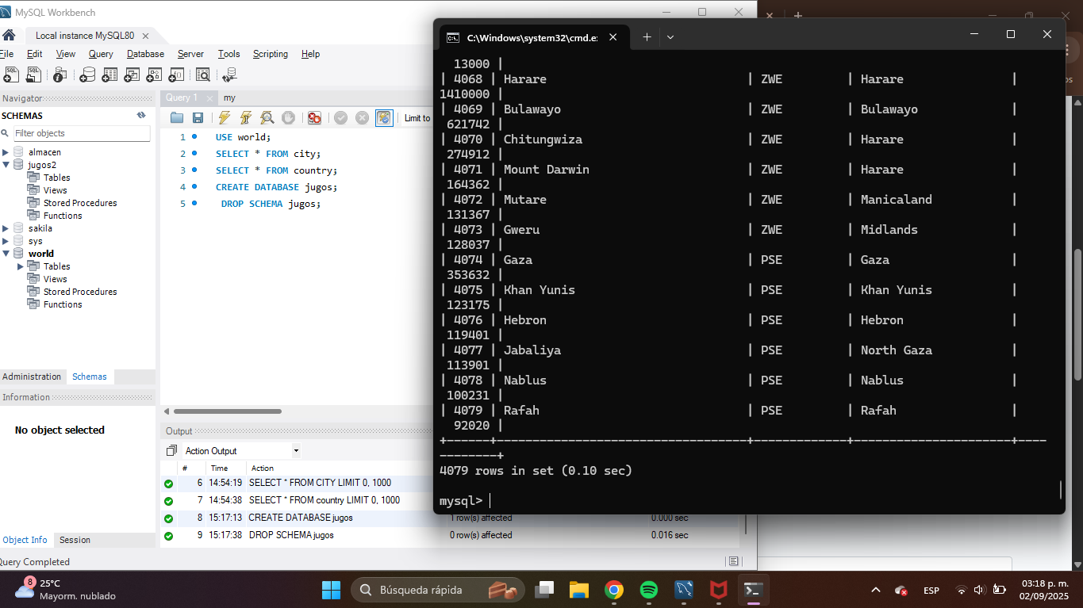This screenshot has height=608, width=1083.
Task: Expand the sys schema
Action: (x=6, y=241)
